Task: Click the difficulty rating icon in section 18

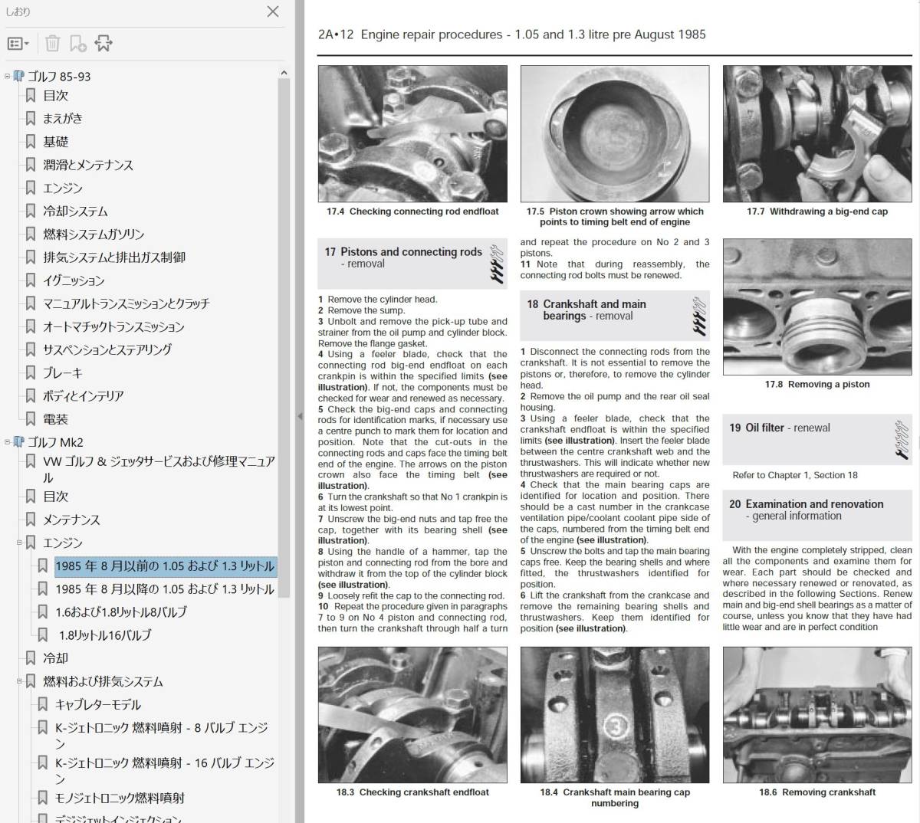Action: (x=699, y=316)
